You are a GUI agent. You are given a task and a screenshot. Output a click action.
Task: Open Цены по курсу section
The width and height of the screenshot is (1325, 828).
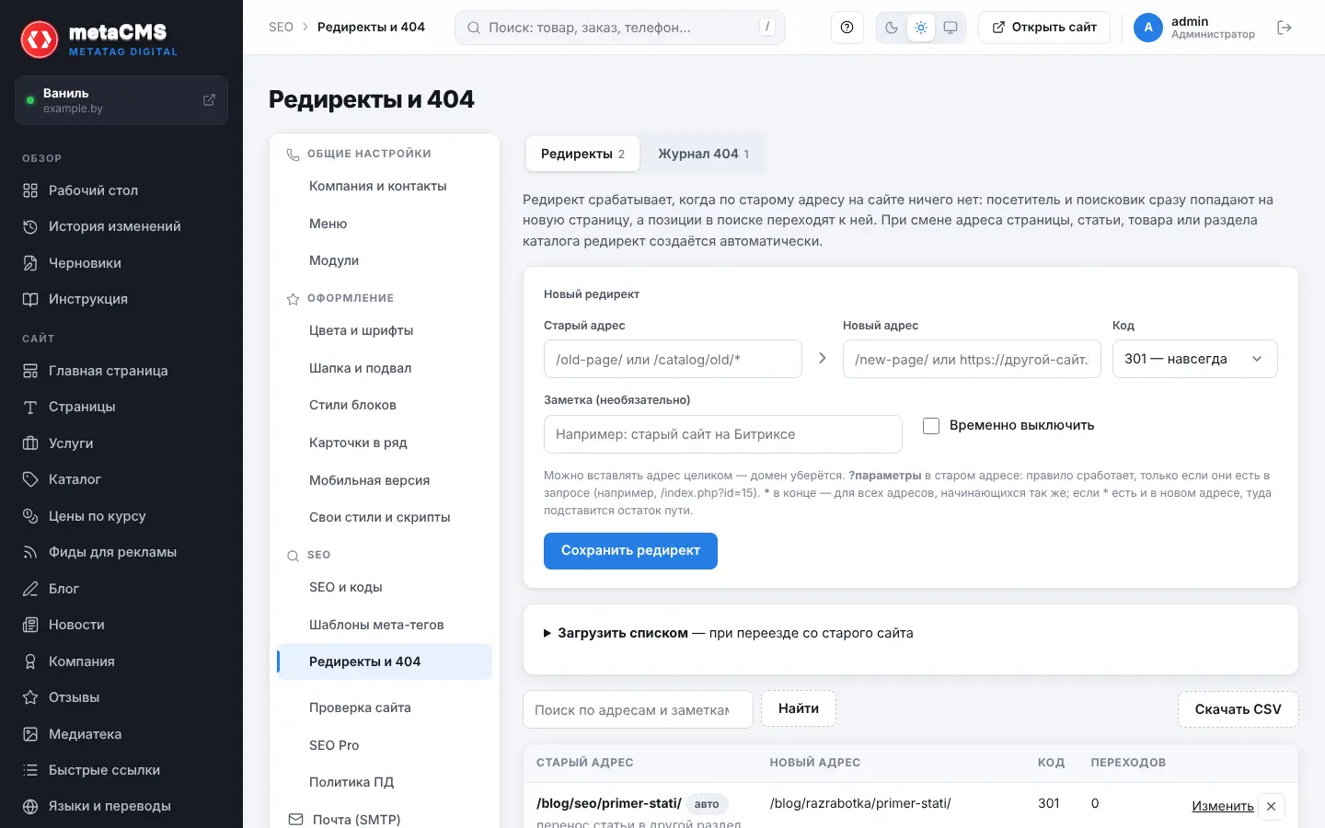pyautogui.click(x=121, y=516)
